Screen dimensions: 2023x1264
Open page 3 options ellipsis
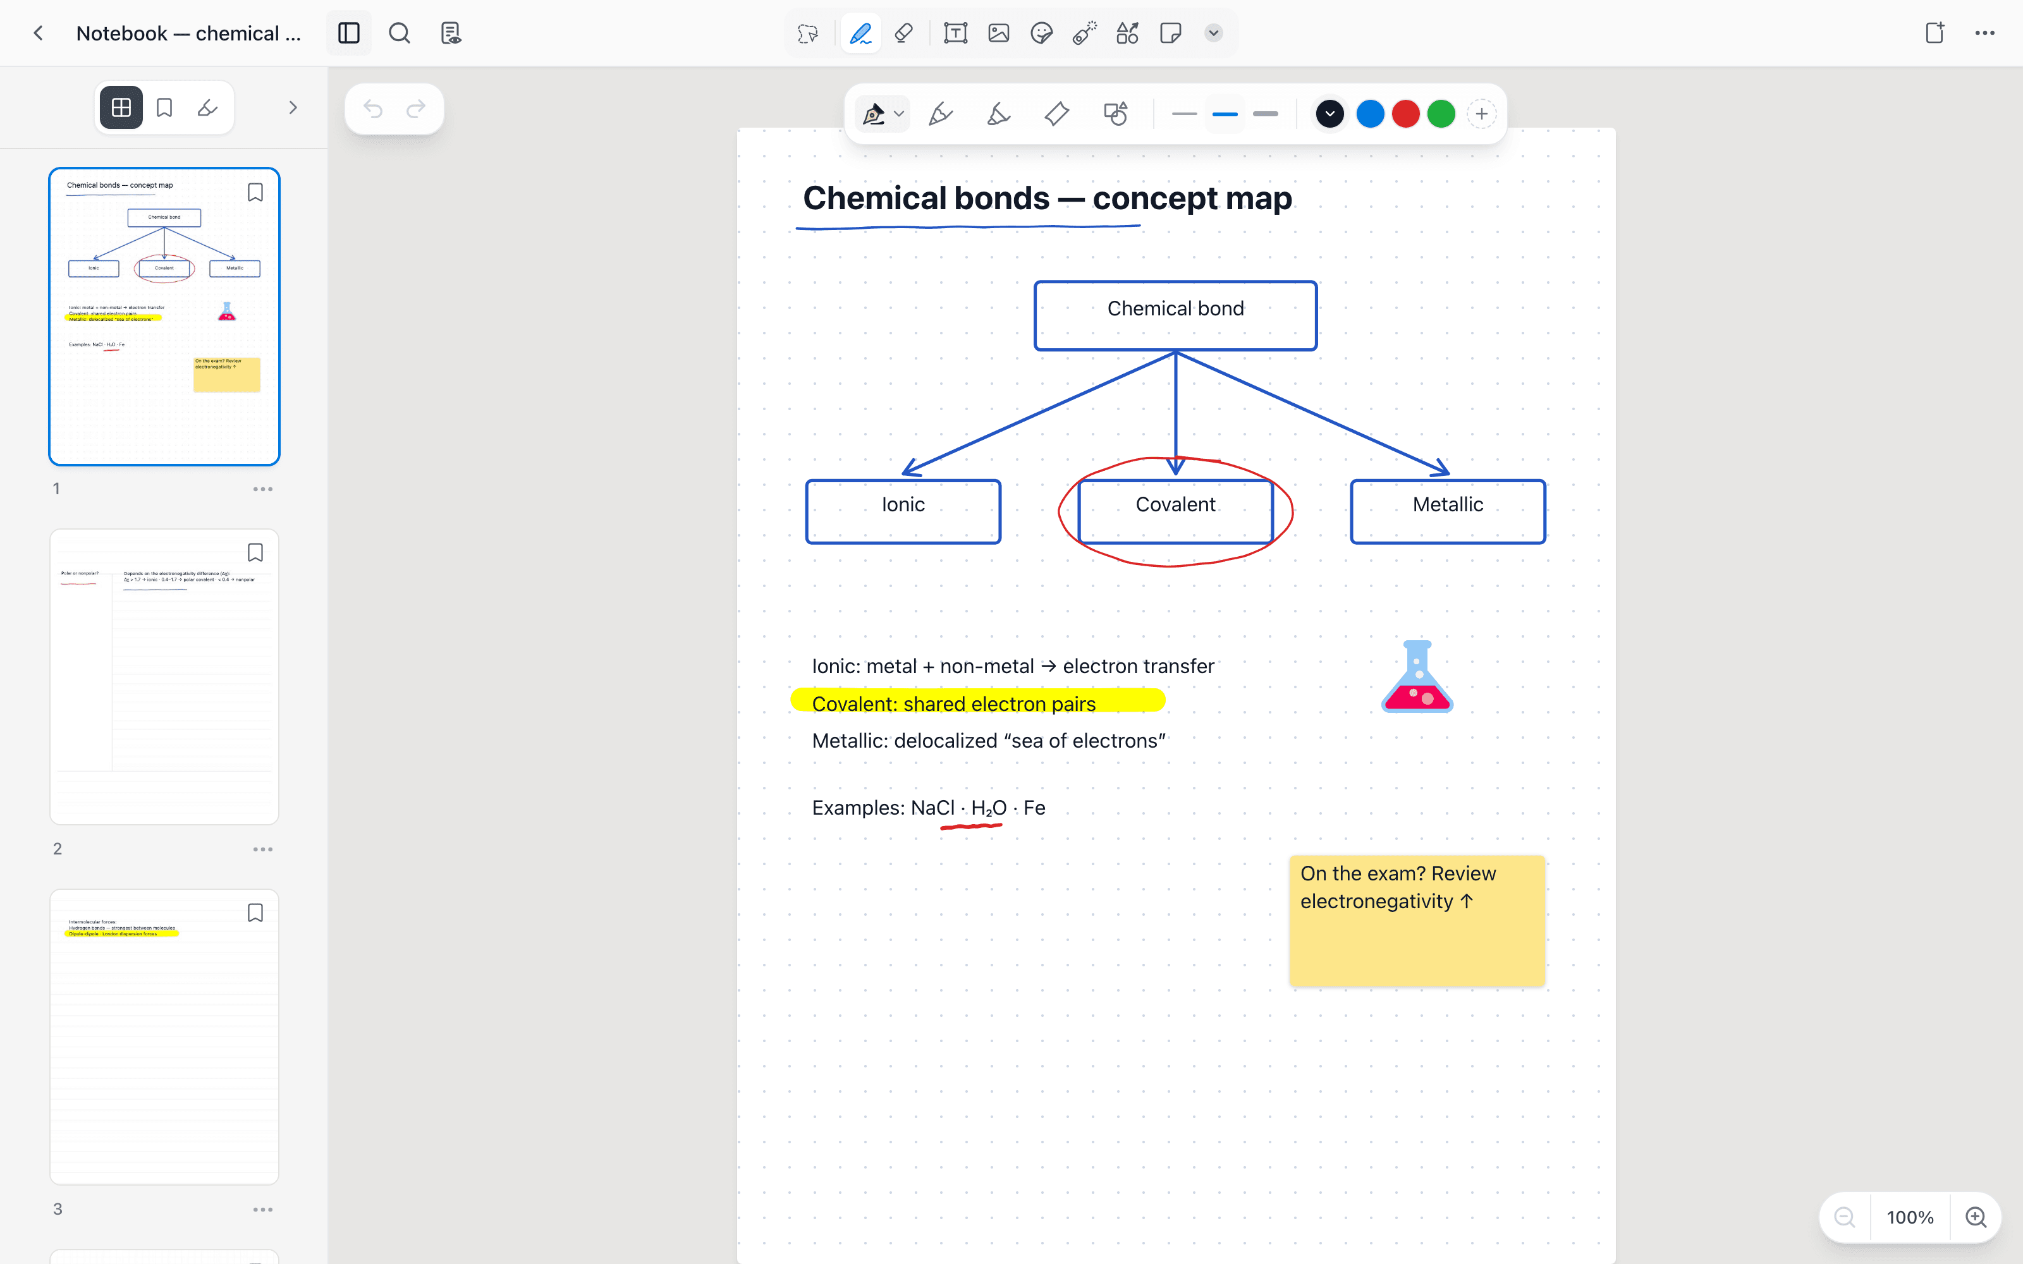(262, 1210)
